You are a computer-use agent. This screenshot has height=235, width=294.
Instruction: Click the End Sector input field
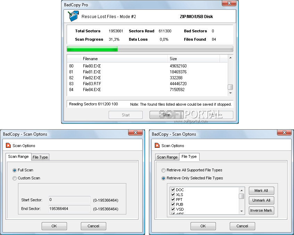click(69, 209)
